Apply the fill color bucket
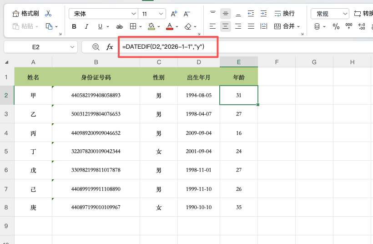 pyautogui.click(x=151, y=26)
